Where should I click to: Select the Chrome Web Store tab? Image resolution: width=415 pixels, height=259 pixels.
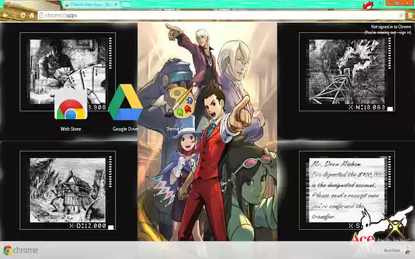pyautogui.click(x=90, y=5)
